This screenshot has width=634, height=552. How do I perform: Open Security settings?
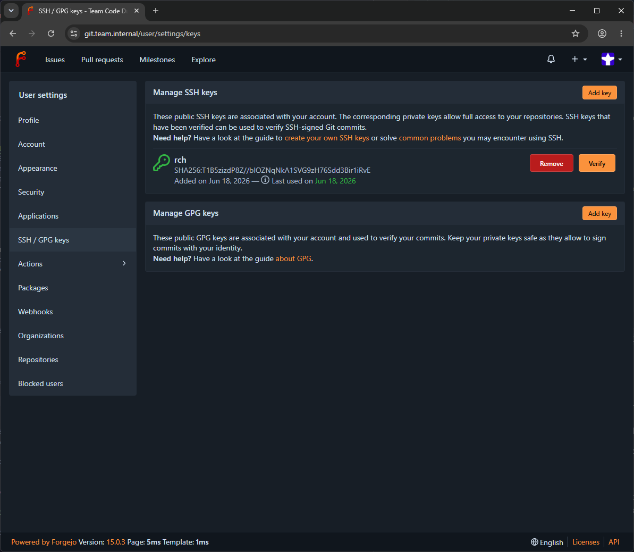click(x=73, y=192)
